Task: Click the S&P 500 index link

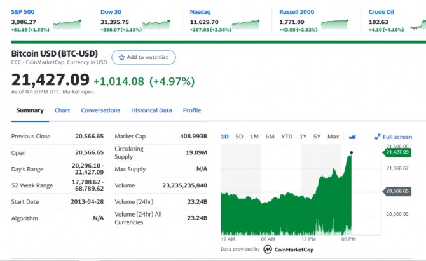Action: coord(22,12)
